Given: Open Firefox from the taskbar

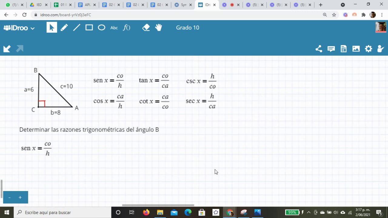Looking at the screenshot, I should point(146,212).
